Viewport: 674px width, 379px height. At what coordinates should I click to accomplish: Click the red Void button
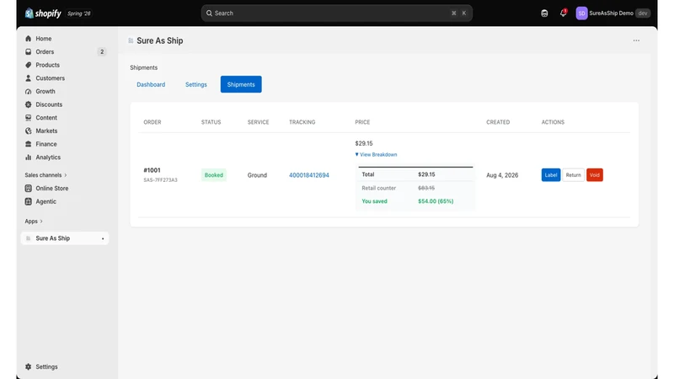coord(595,175)
